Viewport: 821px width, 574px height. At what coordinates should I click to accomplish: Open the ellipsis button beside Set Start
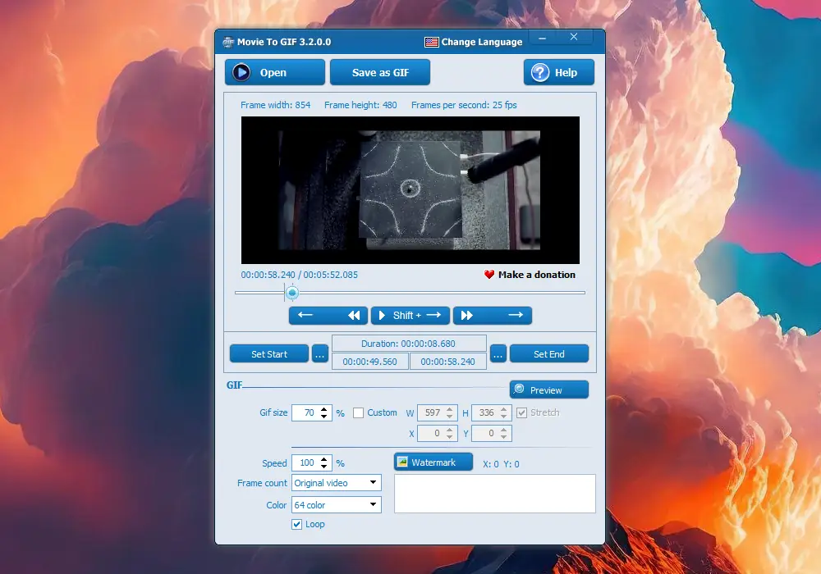[x=320, y=354]
